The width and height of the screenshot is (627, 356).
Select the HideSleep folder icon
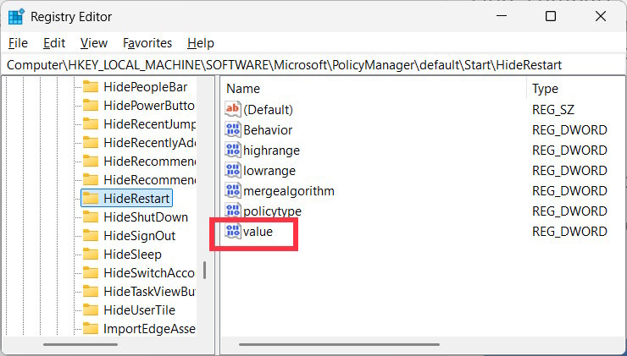click(91, 255)
